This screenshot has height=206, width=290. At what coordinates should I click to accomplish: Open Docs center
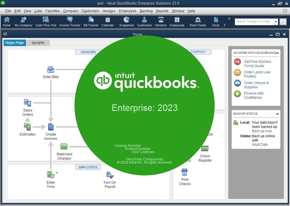pos(216,22)
